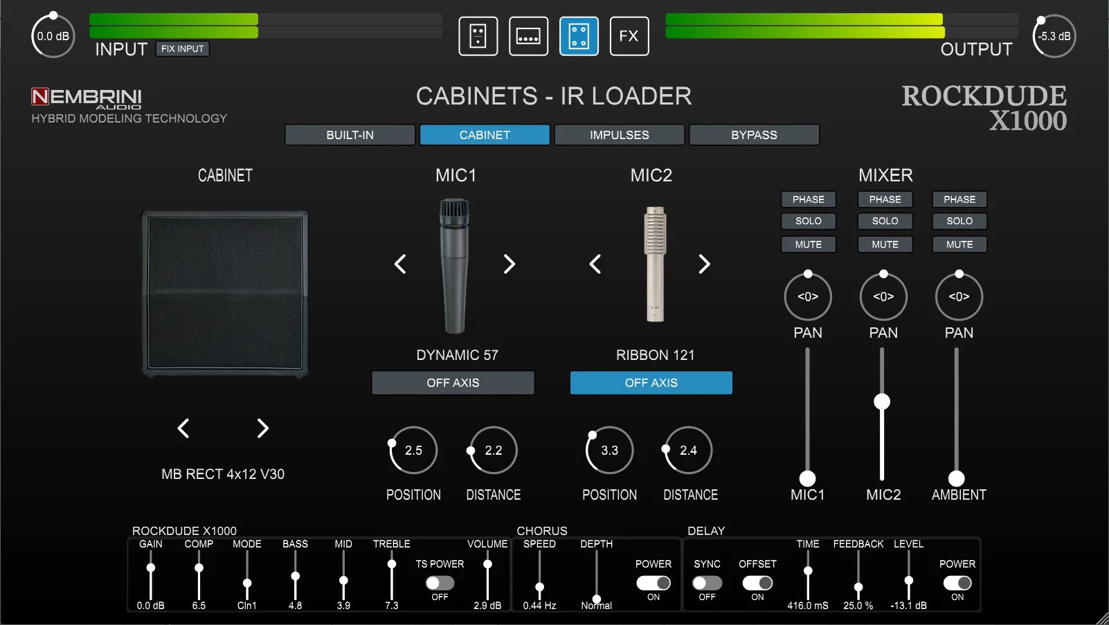Open the FX section icon
Screen dimensions: 1109x625
click(629, 36)
